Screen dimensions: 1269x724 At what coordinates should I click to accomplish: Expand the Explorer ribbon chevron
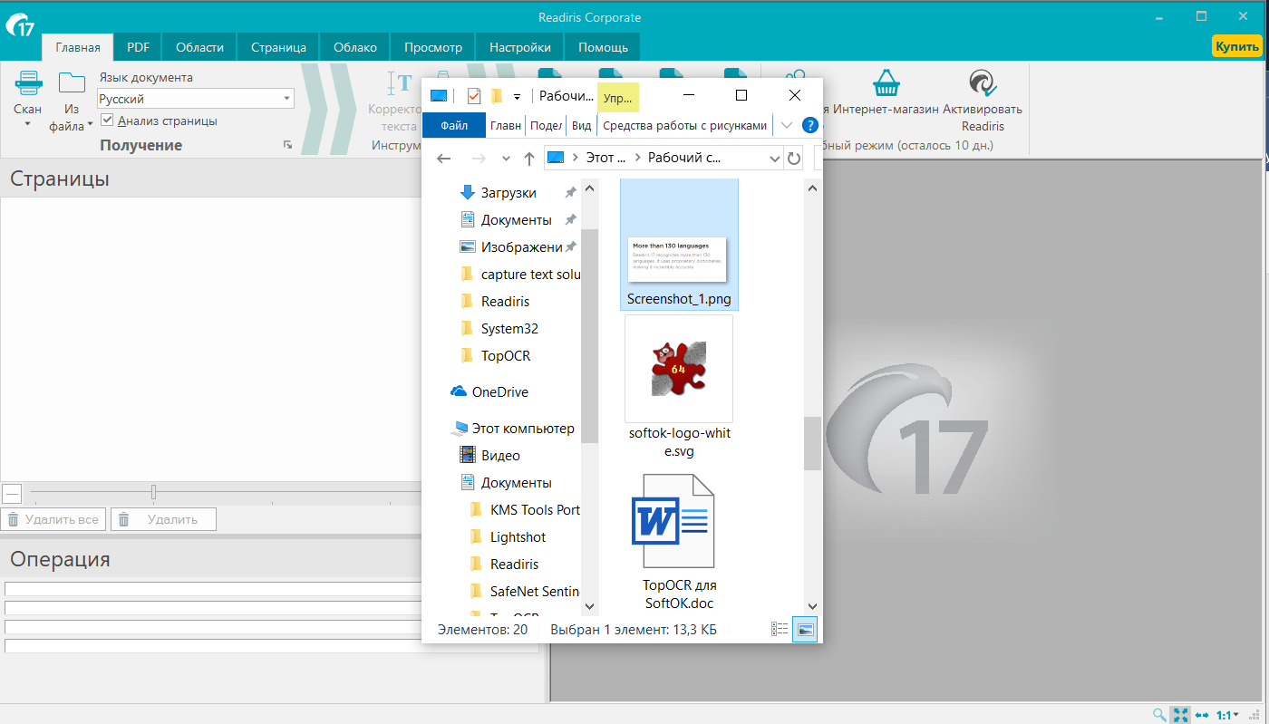(786, 126)
